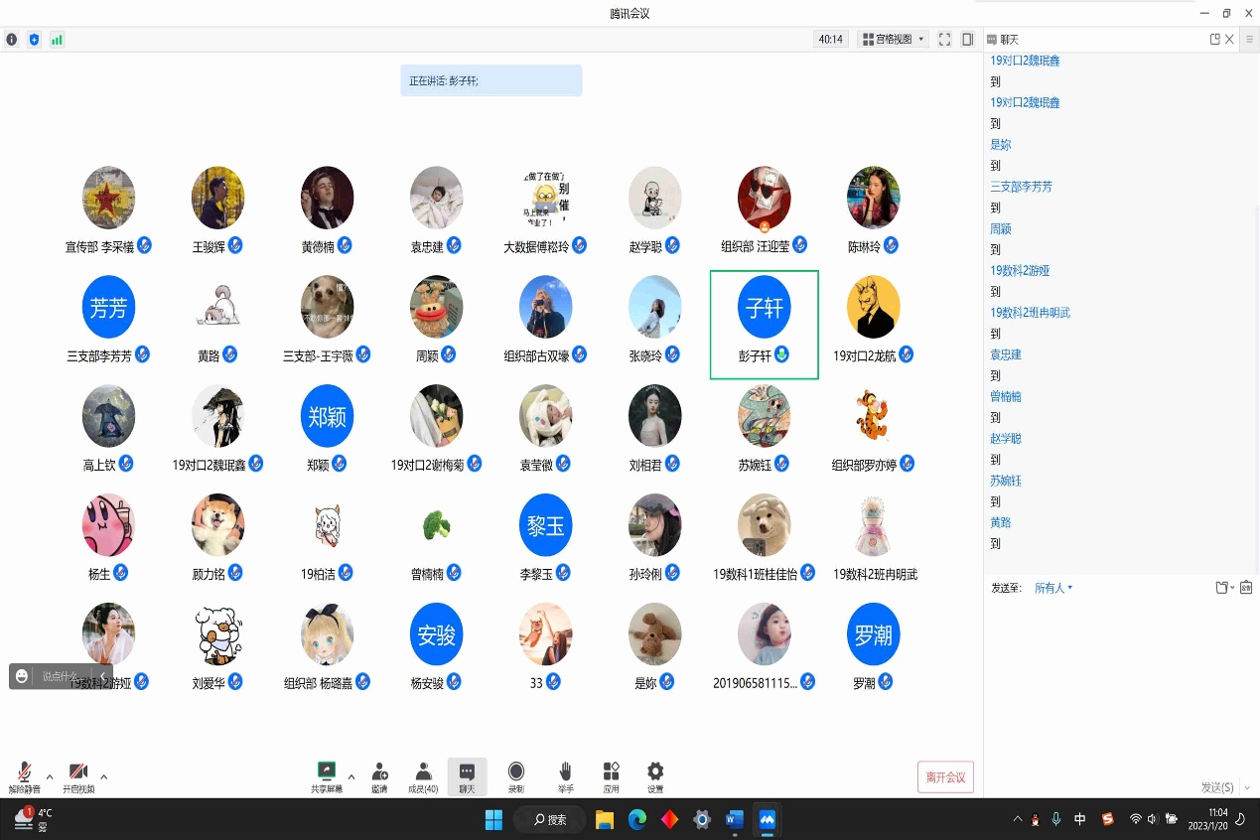
Task: Expand the 发送至 所有人 recipient dropdown
Action: (1053, 588)
